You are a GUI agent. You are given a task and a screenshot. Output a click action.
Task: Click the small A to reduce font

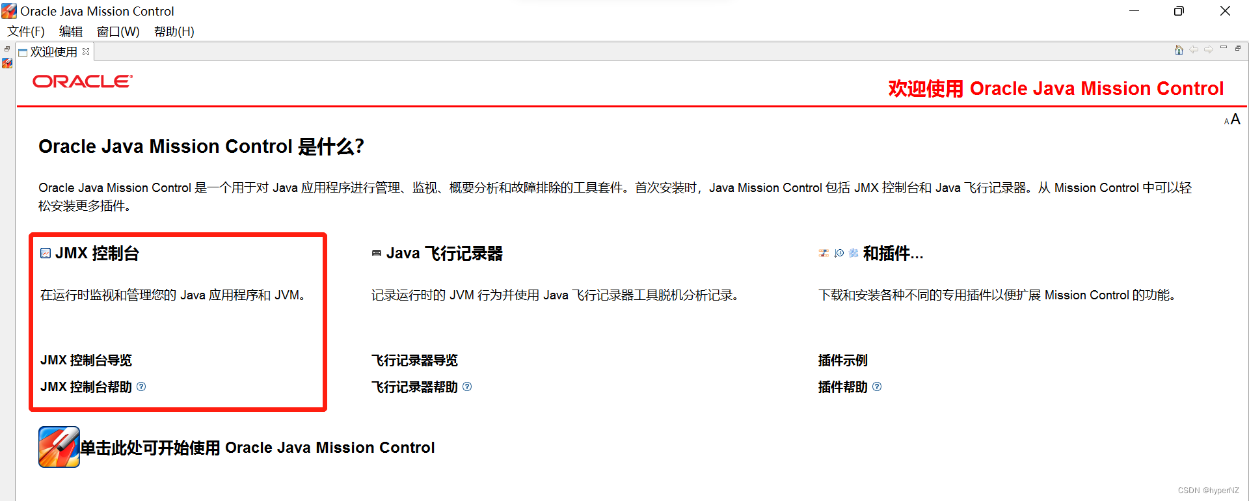(1226, 121)
